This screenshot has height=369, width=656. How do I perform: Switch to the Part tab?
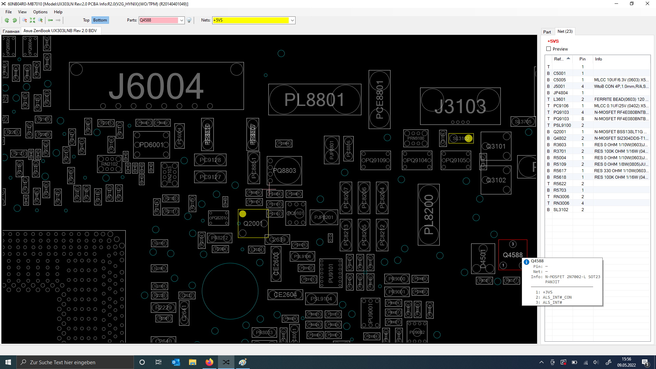[547, 32]
